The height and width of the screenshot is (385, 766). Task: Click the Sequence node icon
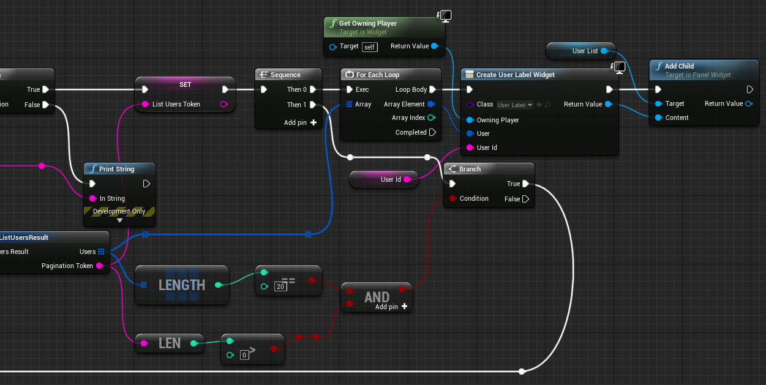pos(264,75)
